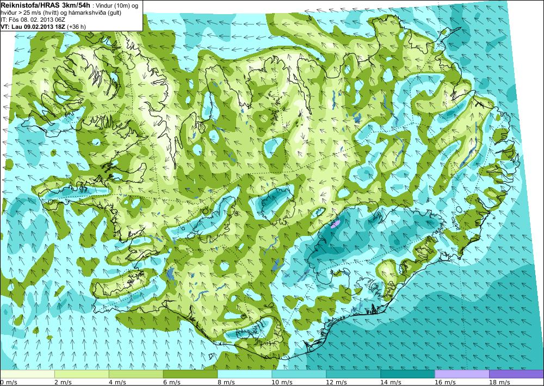Screen dimensions: 544x386
Task: Select the dark teal 14–16 m/s legend swatch
Action: 407,374
